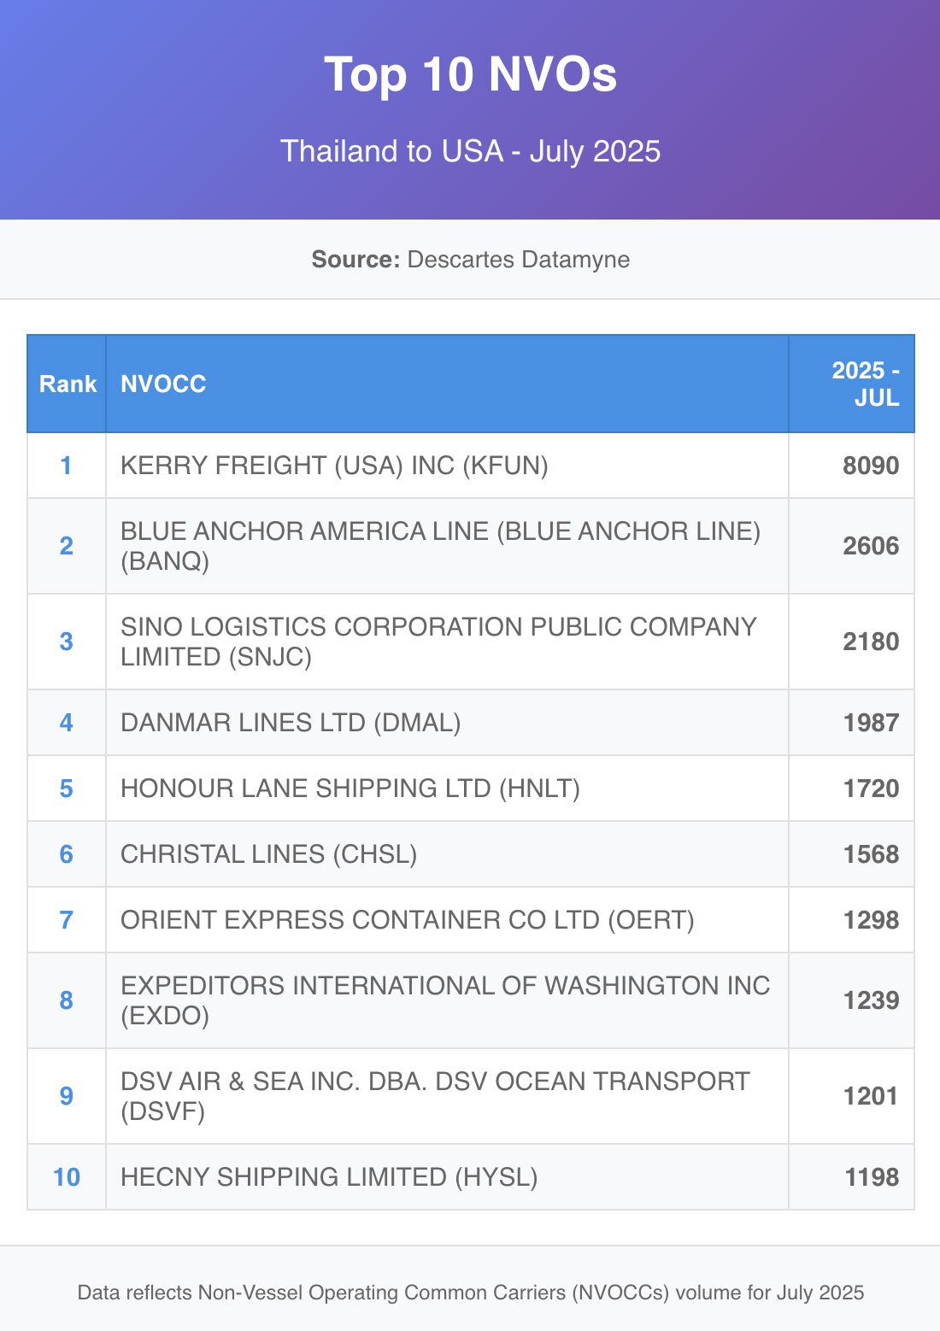The height and width of the screenshot is (1331, 940).
Task: Select the Christal Lines (CHSL) entry
Action: point(268,854)
